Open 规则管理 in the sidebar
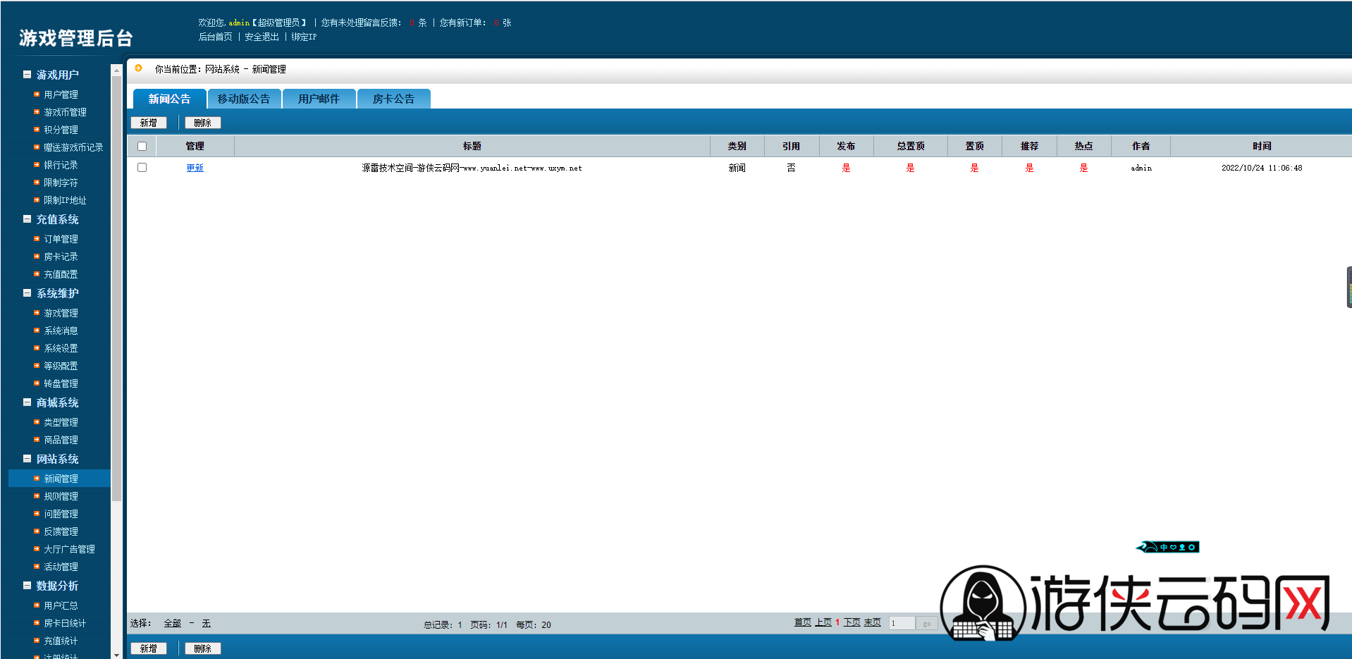The height and width of the screenshot is (659, 1352). 61,496
